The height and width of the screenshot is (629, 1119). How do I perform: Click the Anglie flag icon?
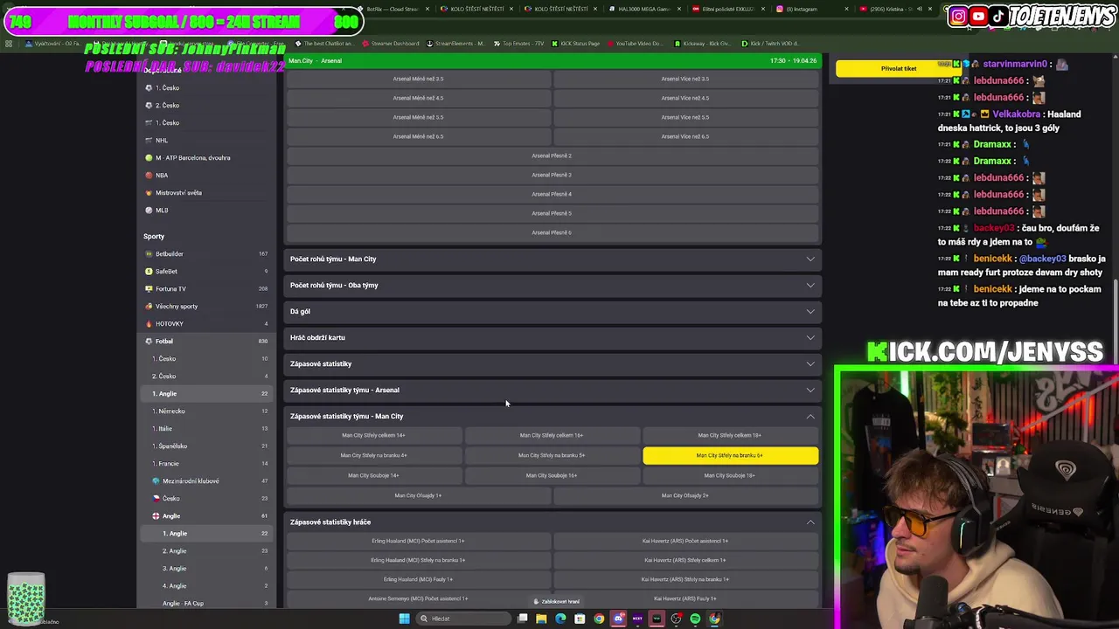(156, 515)
